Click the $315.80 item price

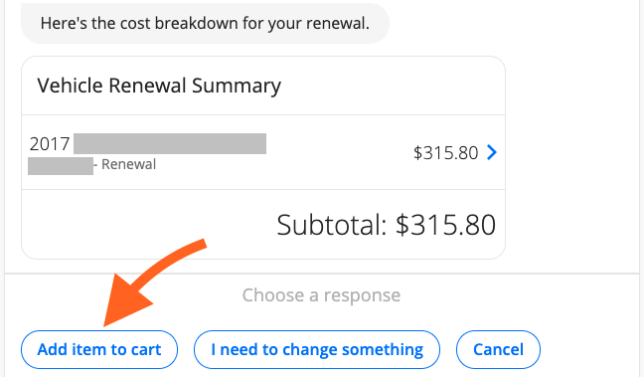[445, 152]
